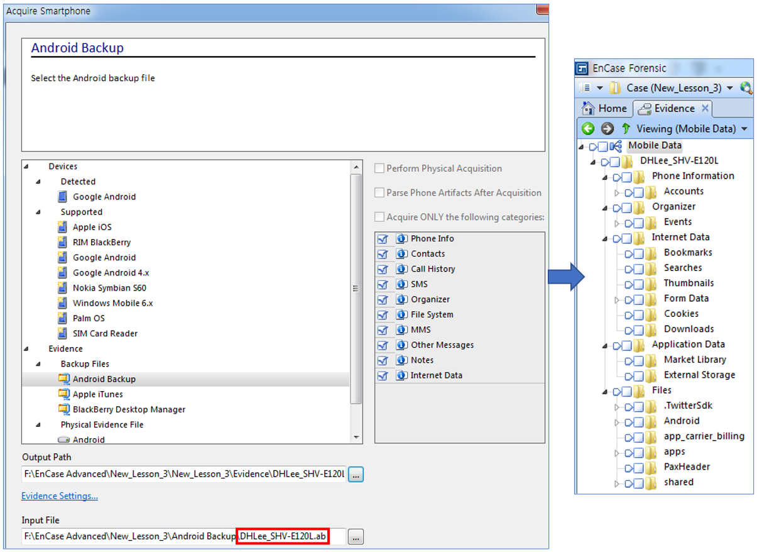The width and height of the screenshot is (757, 552).
Task: Click the Apple iOS device icon
Action: [62, 227]
